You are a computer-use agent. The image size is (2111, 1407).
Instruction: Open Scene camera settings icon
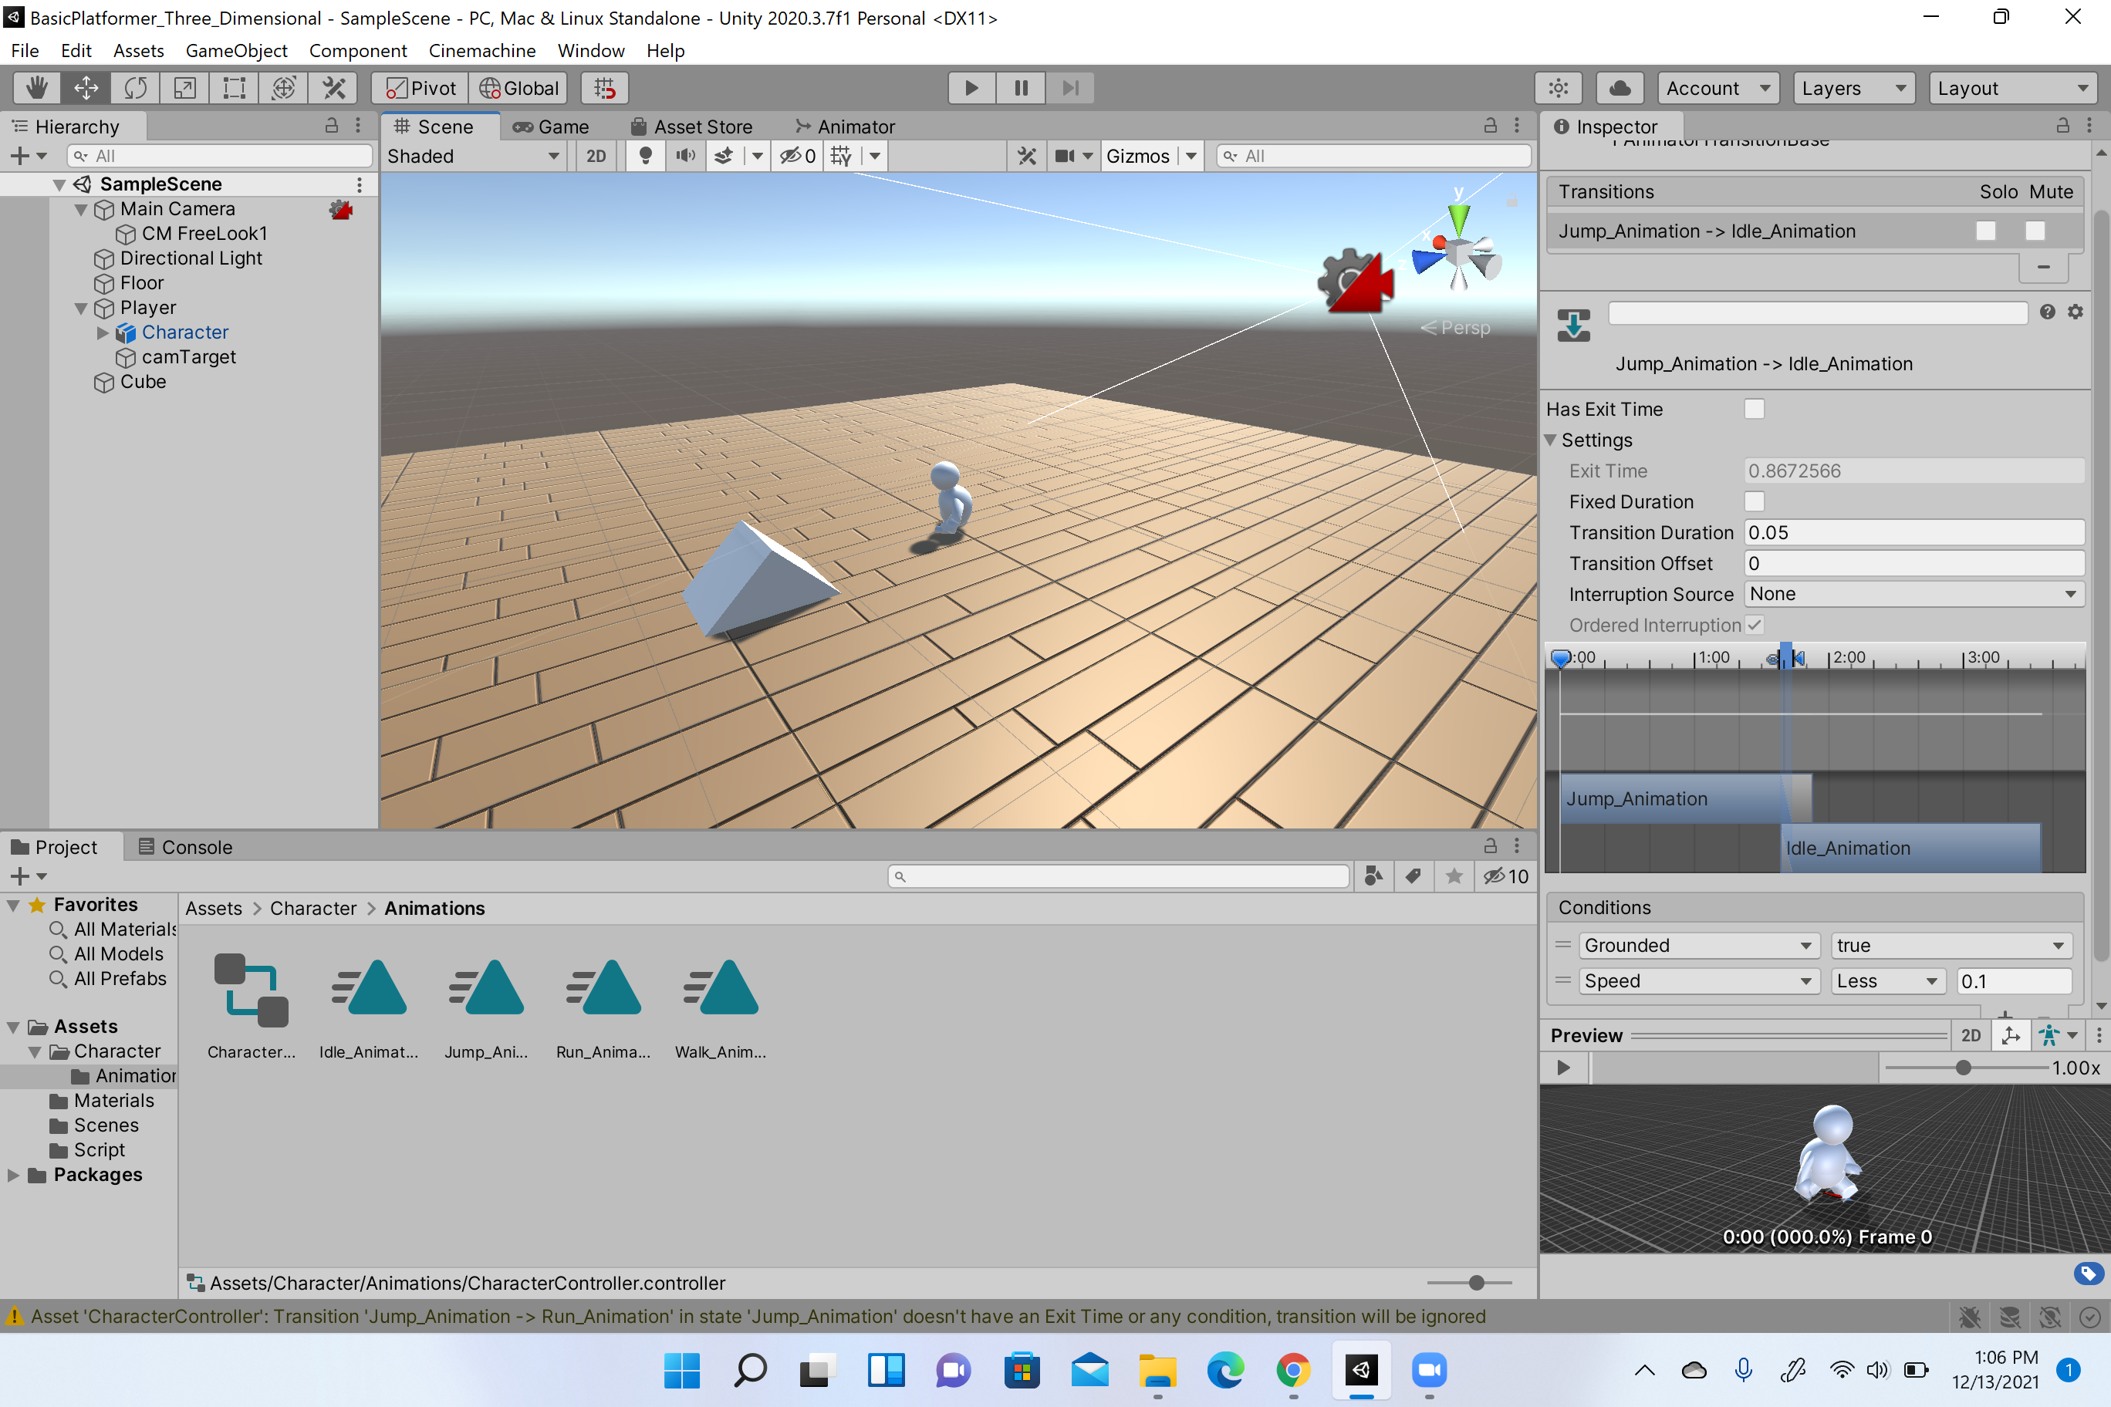[1065, 156]
